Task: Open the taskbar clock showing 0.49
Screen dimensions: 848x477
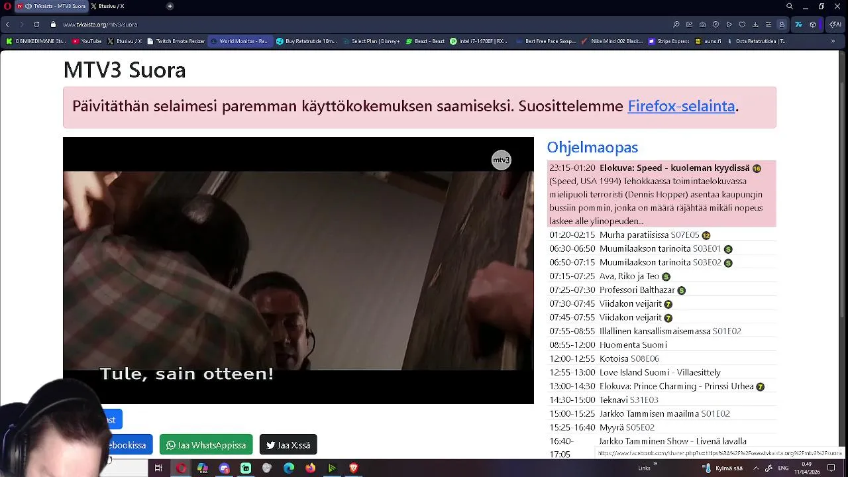Action: pos(807,468)
